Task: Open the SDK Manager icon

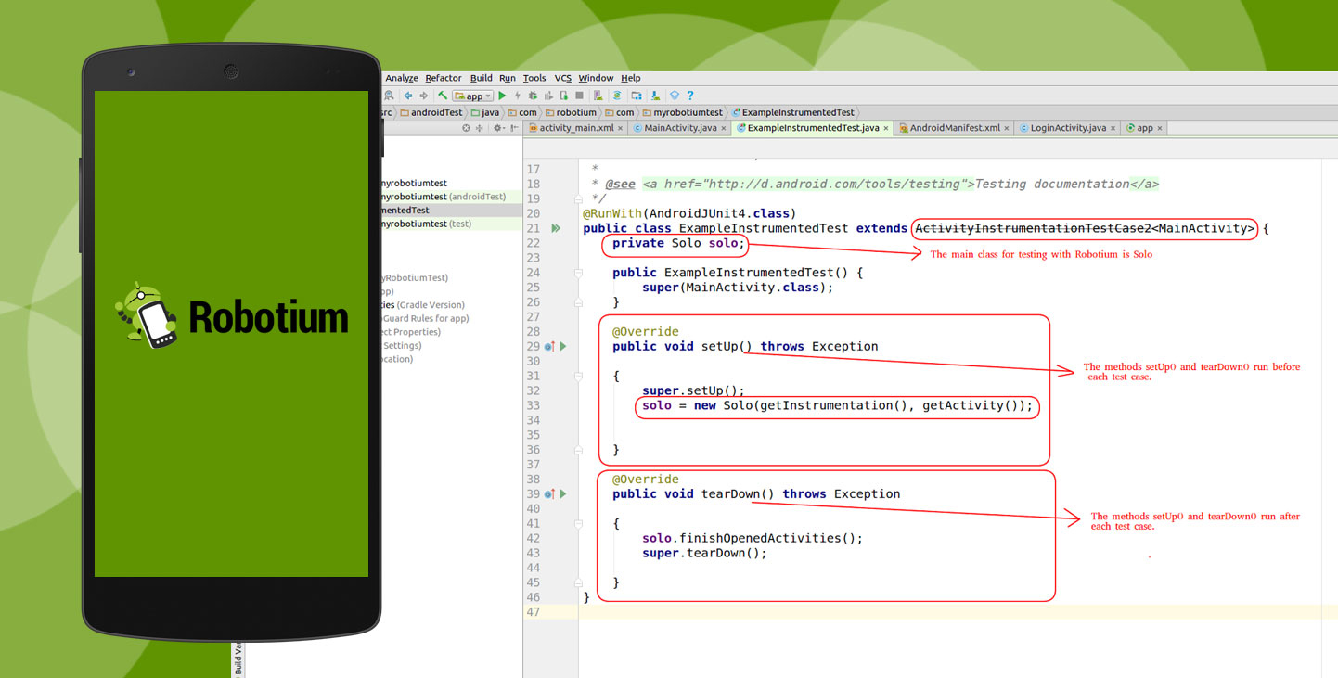Action: click(655, 96)
